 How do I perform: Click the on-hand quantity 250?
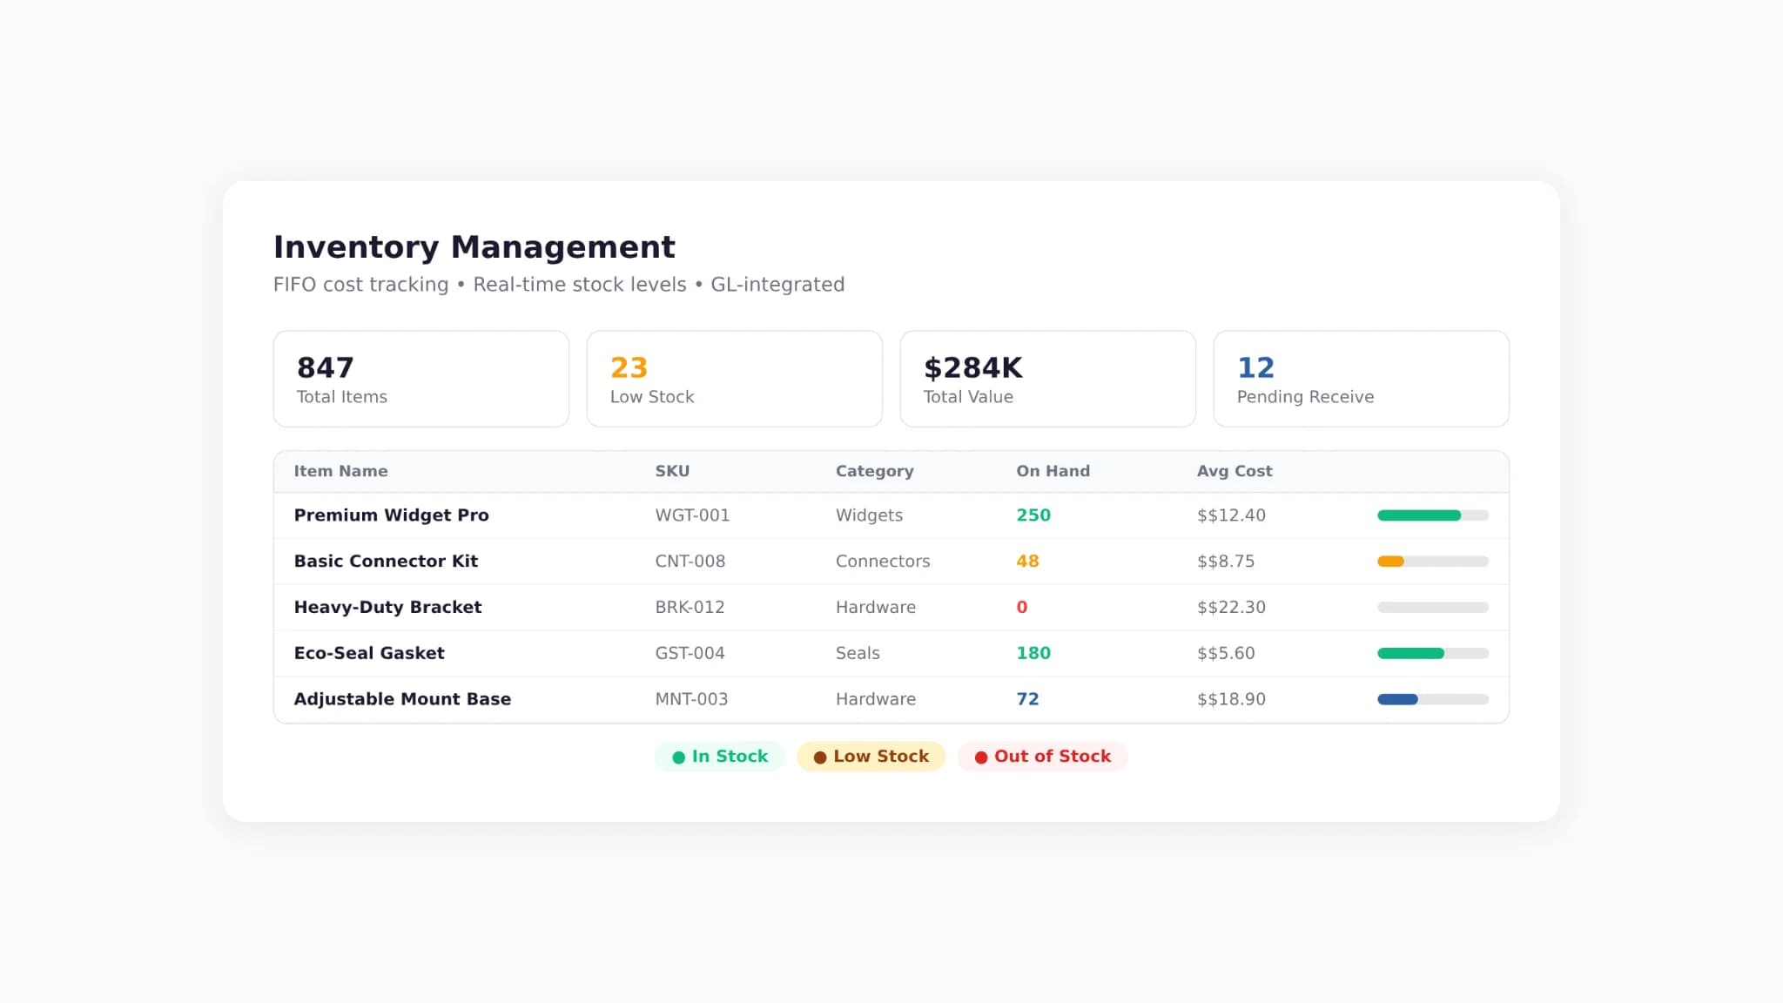1033,515
